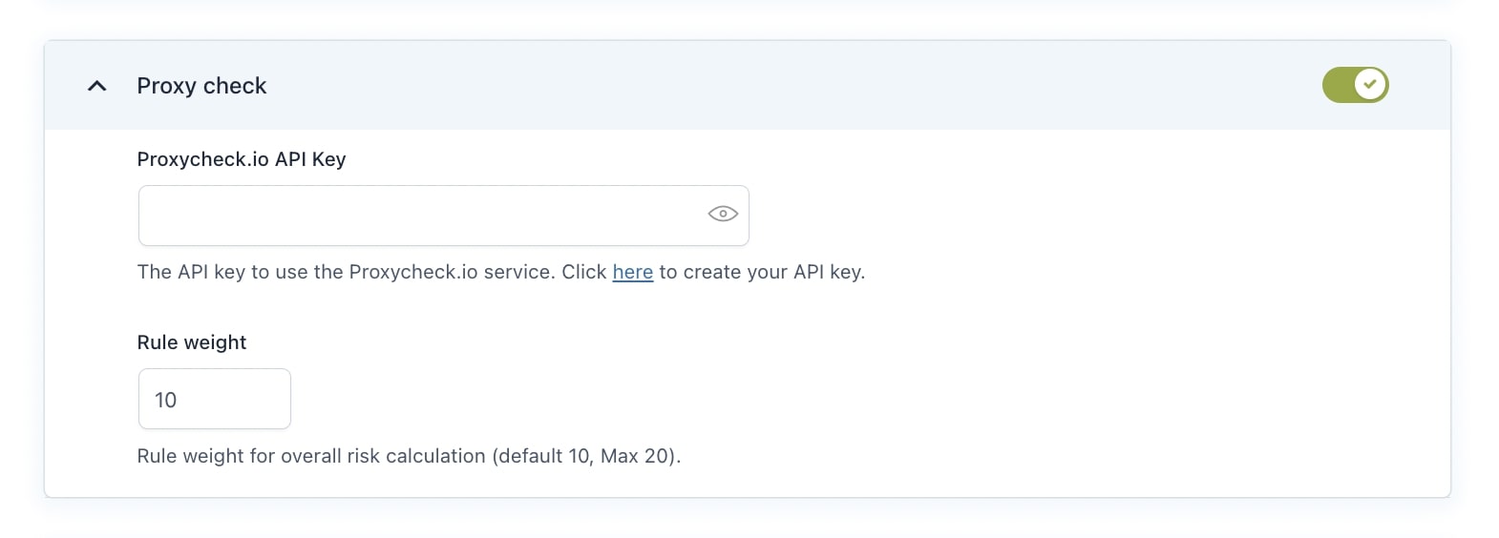Collapse the Proxy check section chevron

point(96,86)
